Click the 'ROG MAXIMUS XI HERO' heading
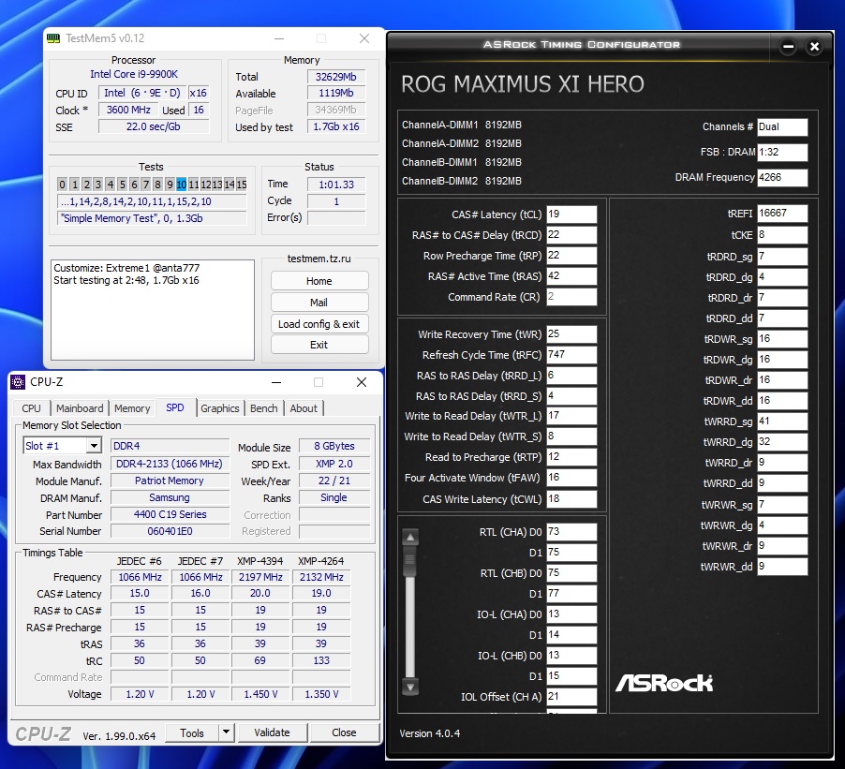Image resolution: width=845 pixels, height=769 pixels. tap(522, 84)
